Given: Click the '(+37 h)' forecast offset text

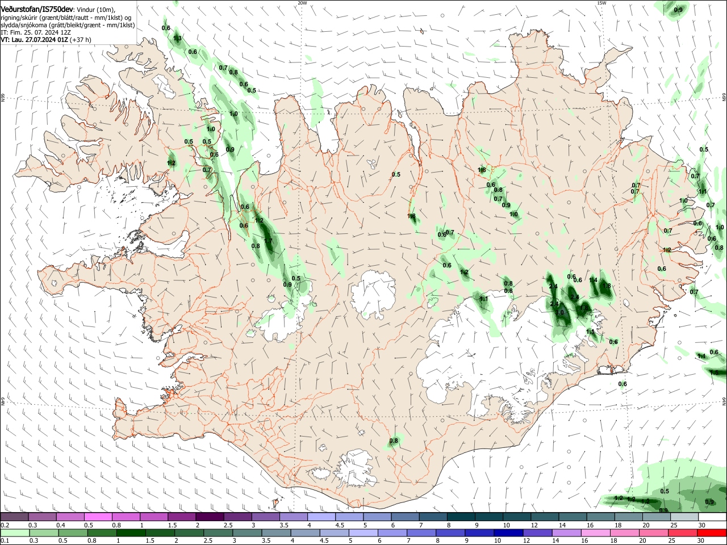Looking at the screenshot, I should [x=80, y=40].
